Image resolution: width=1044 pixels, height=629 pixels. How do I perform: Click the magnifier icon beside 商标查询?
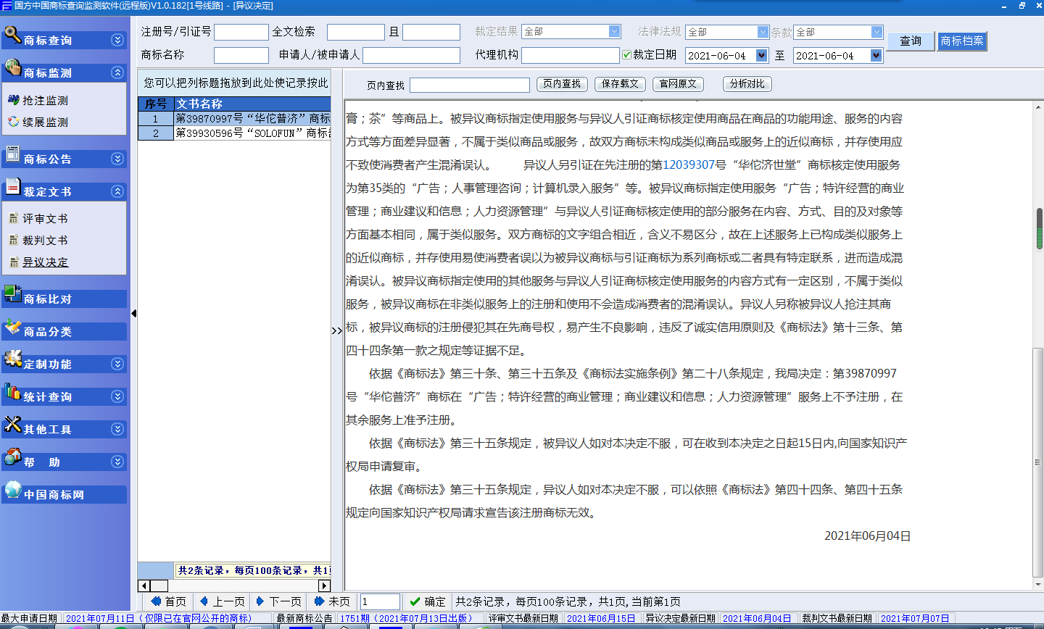click(x=12, y=35)
